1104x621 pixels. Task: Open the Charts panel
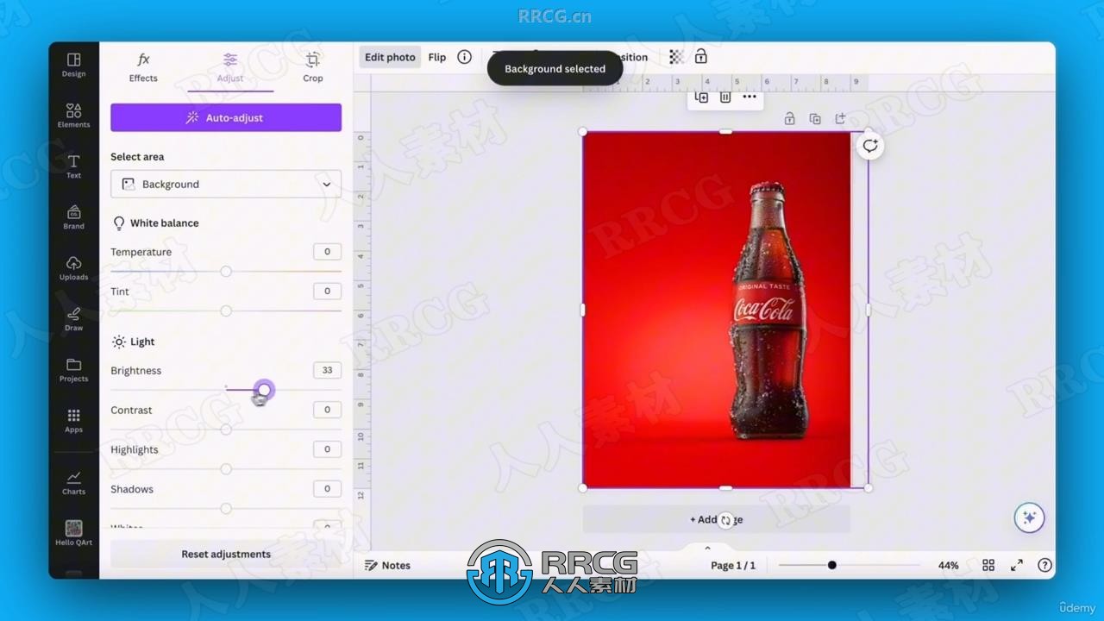tap(73, 483)
